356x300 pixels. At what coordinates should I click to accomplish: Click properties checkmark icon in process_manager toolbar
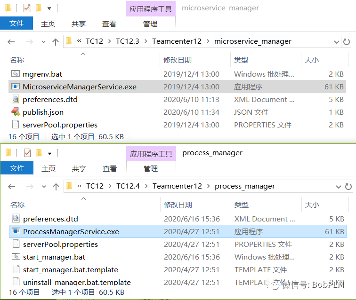pos(27,153)
